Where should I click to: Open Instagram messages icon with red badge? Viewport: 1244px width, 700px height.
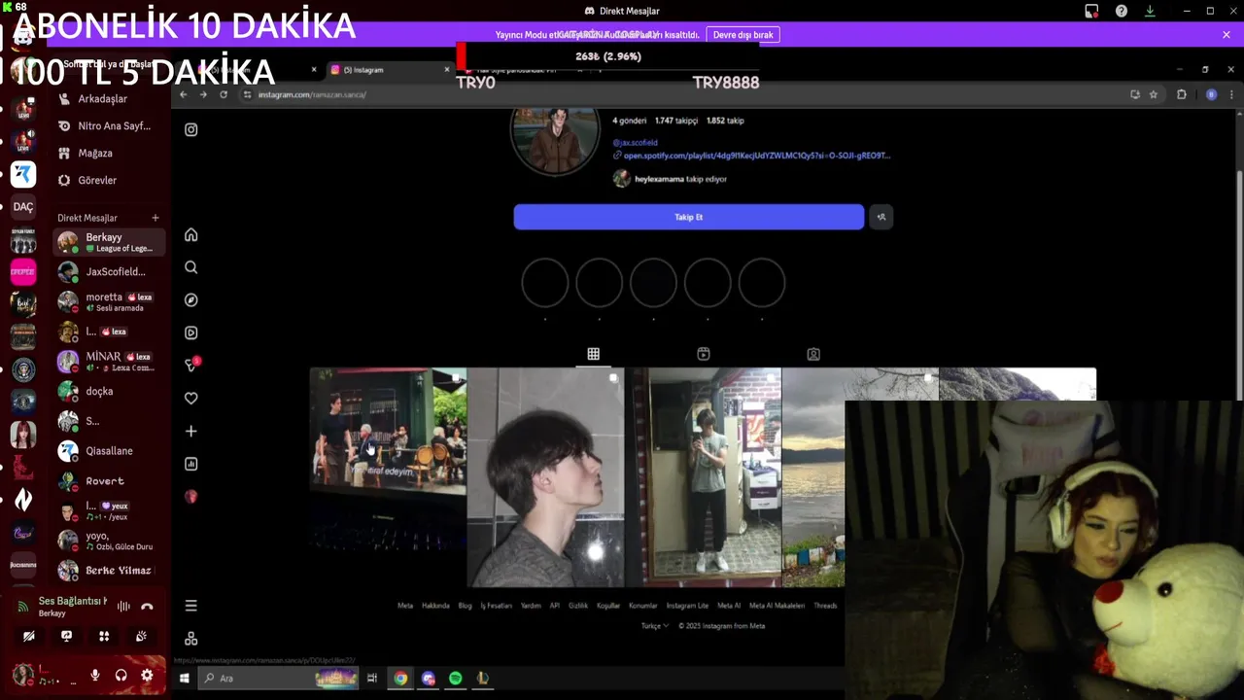pos(191,365)
